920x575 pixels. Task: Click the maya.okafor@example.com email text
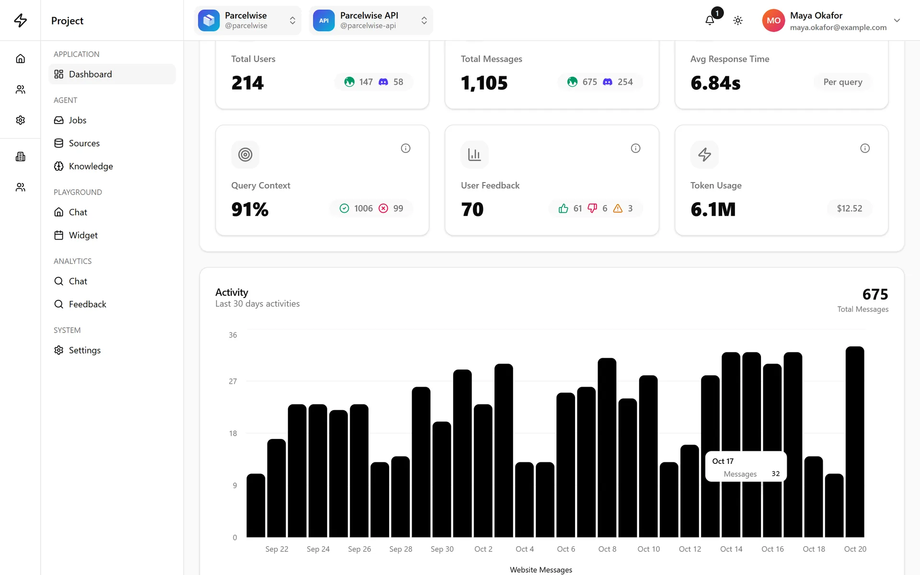(x=838, y=27)
